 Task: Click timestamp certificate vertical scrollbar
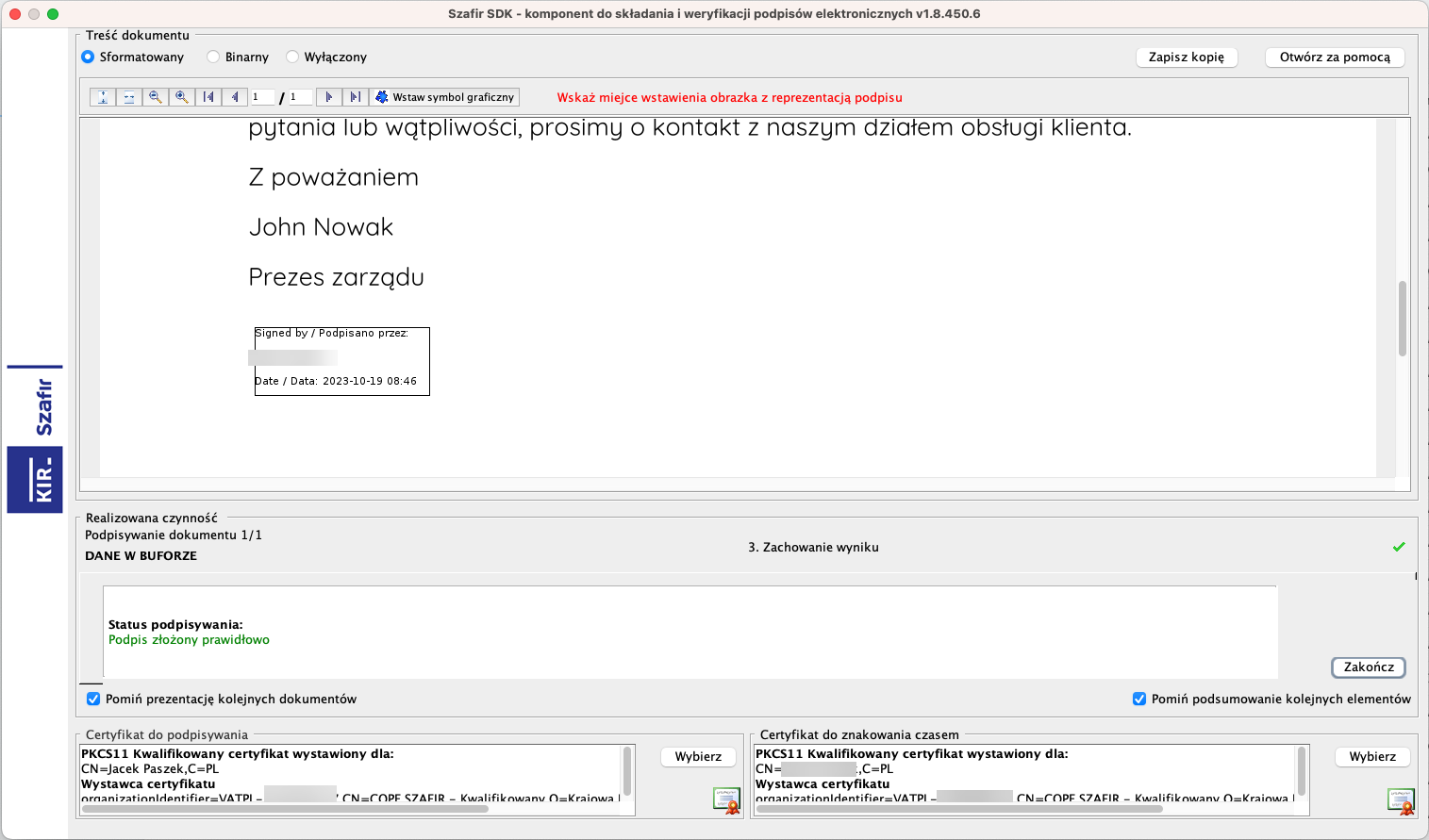(1302, 771)
